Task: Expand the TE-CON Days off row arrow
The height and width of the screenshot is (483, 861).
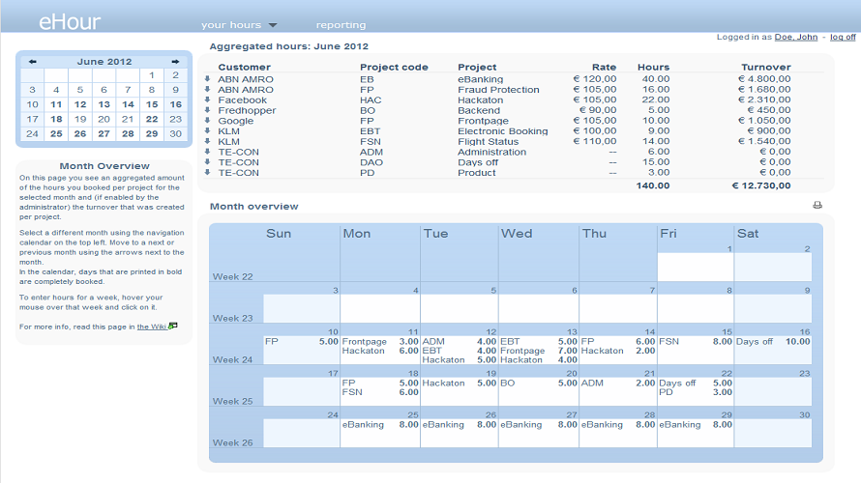Action: pos(208,162)
